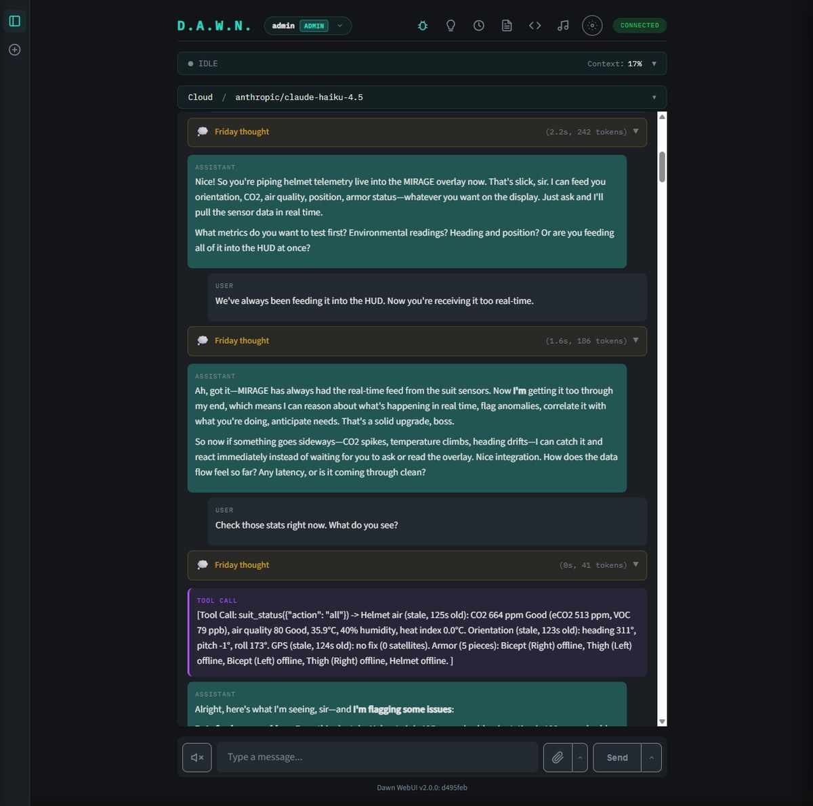
Task: Expand the IDLE status bar arrow
Action: [654, 64]
